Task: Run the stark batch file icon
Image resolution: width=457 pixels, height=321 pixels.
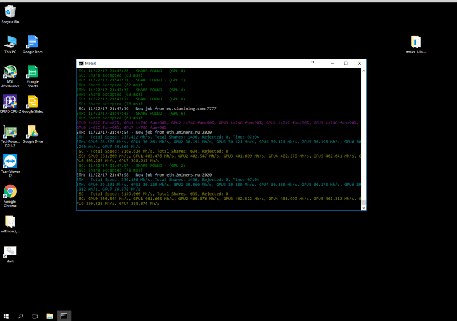Action: pos(10,251)
